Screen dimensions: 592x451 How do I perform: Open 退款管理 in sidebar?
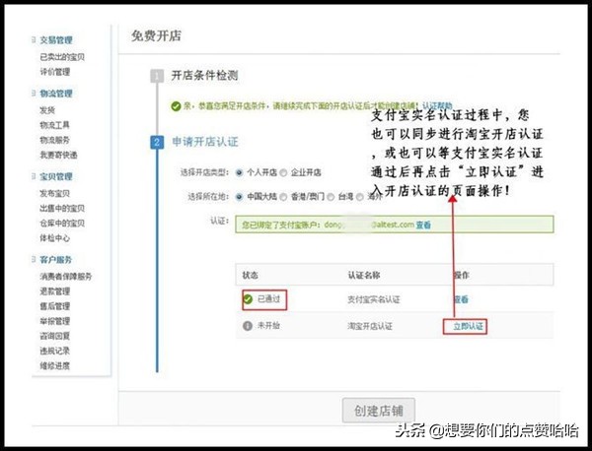coord(54,291)
